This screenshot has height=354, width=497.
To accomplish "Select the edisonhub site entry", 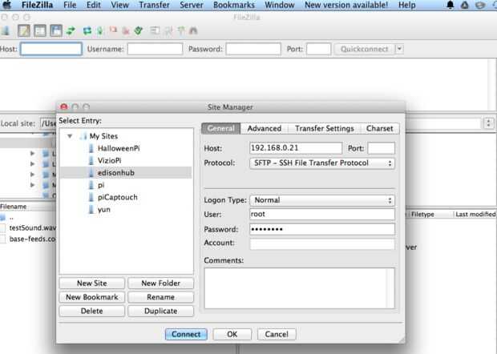I will click(126, 172).
